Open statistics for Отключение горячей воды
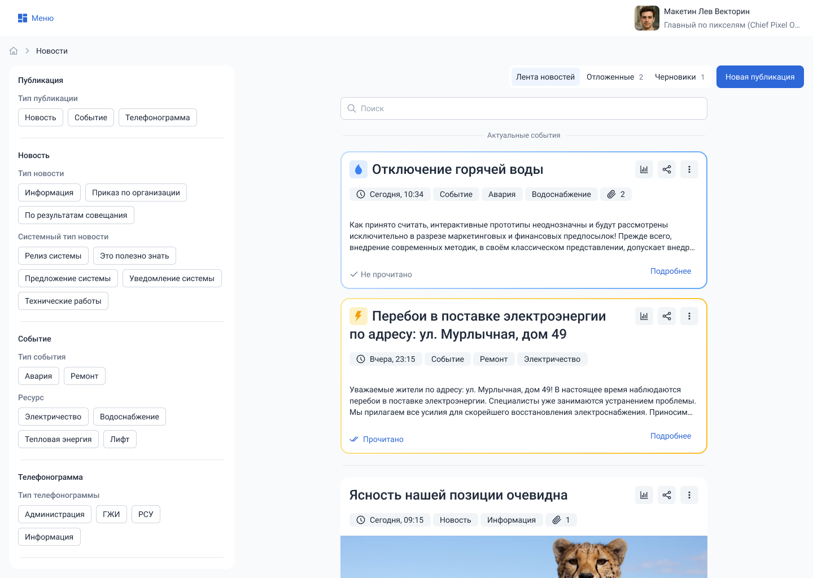This screenshot has width=813, height=578. click(x=644, y=169)
